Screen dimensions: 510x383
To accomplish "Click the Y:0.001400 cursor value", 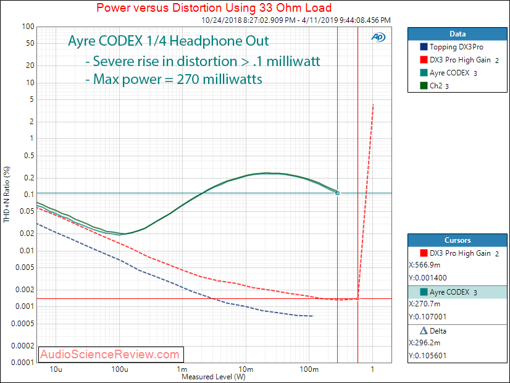I will 428,278.
